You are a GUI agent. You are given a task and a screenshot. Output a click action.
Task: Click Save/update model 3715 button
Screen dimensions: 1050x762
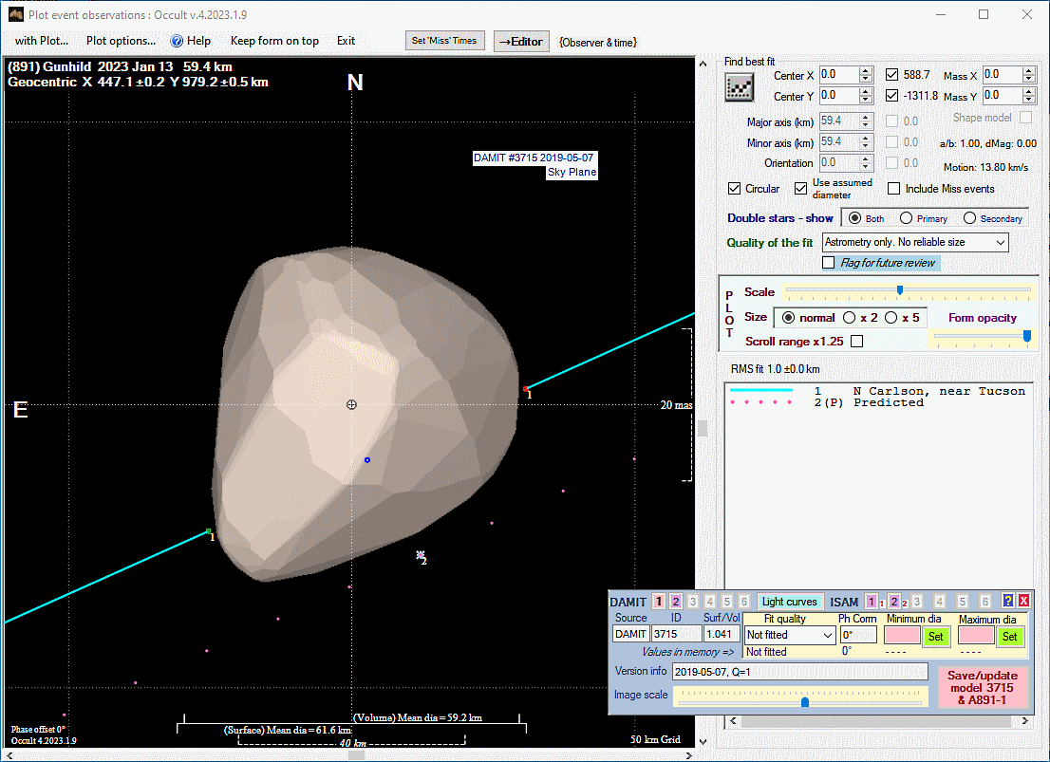point(982,687)
